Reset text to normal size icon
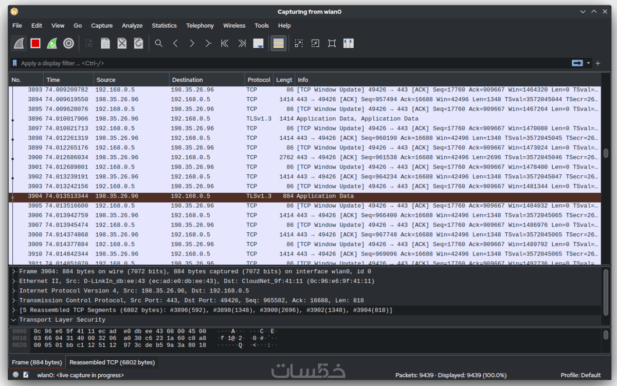The height and width of the screenshot is (386, 617). pos(332,44)
